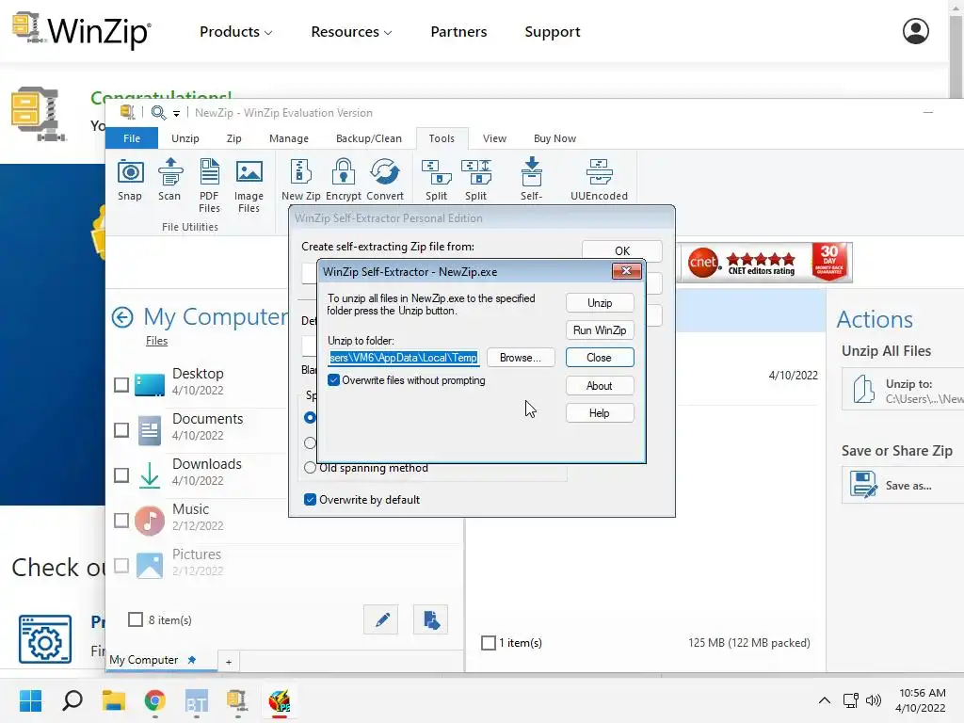Open Windows Start menu
This screenshot has height=723, width=964.
(x=31, y=700)
